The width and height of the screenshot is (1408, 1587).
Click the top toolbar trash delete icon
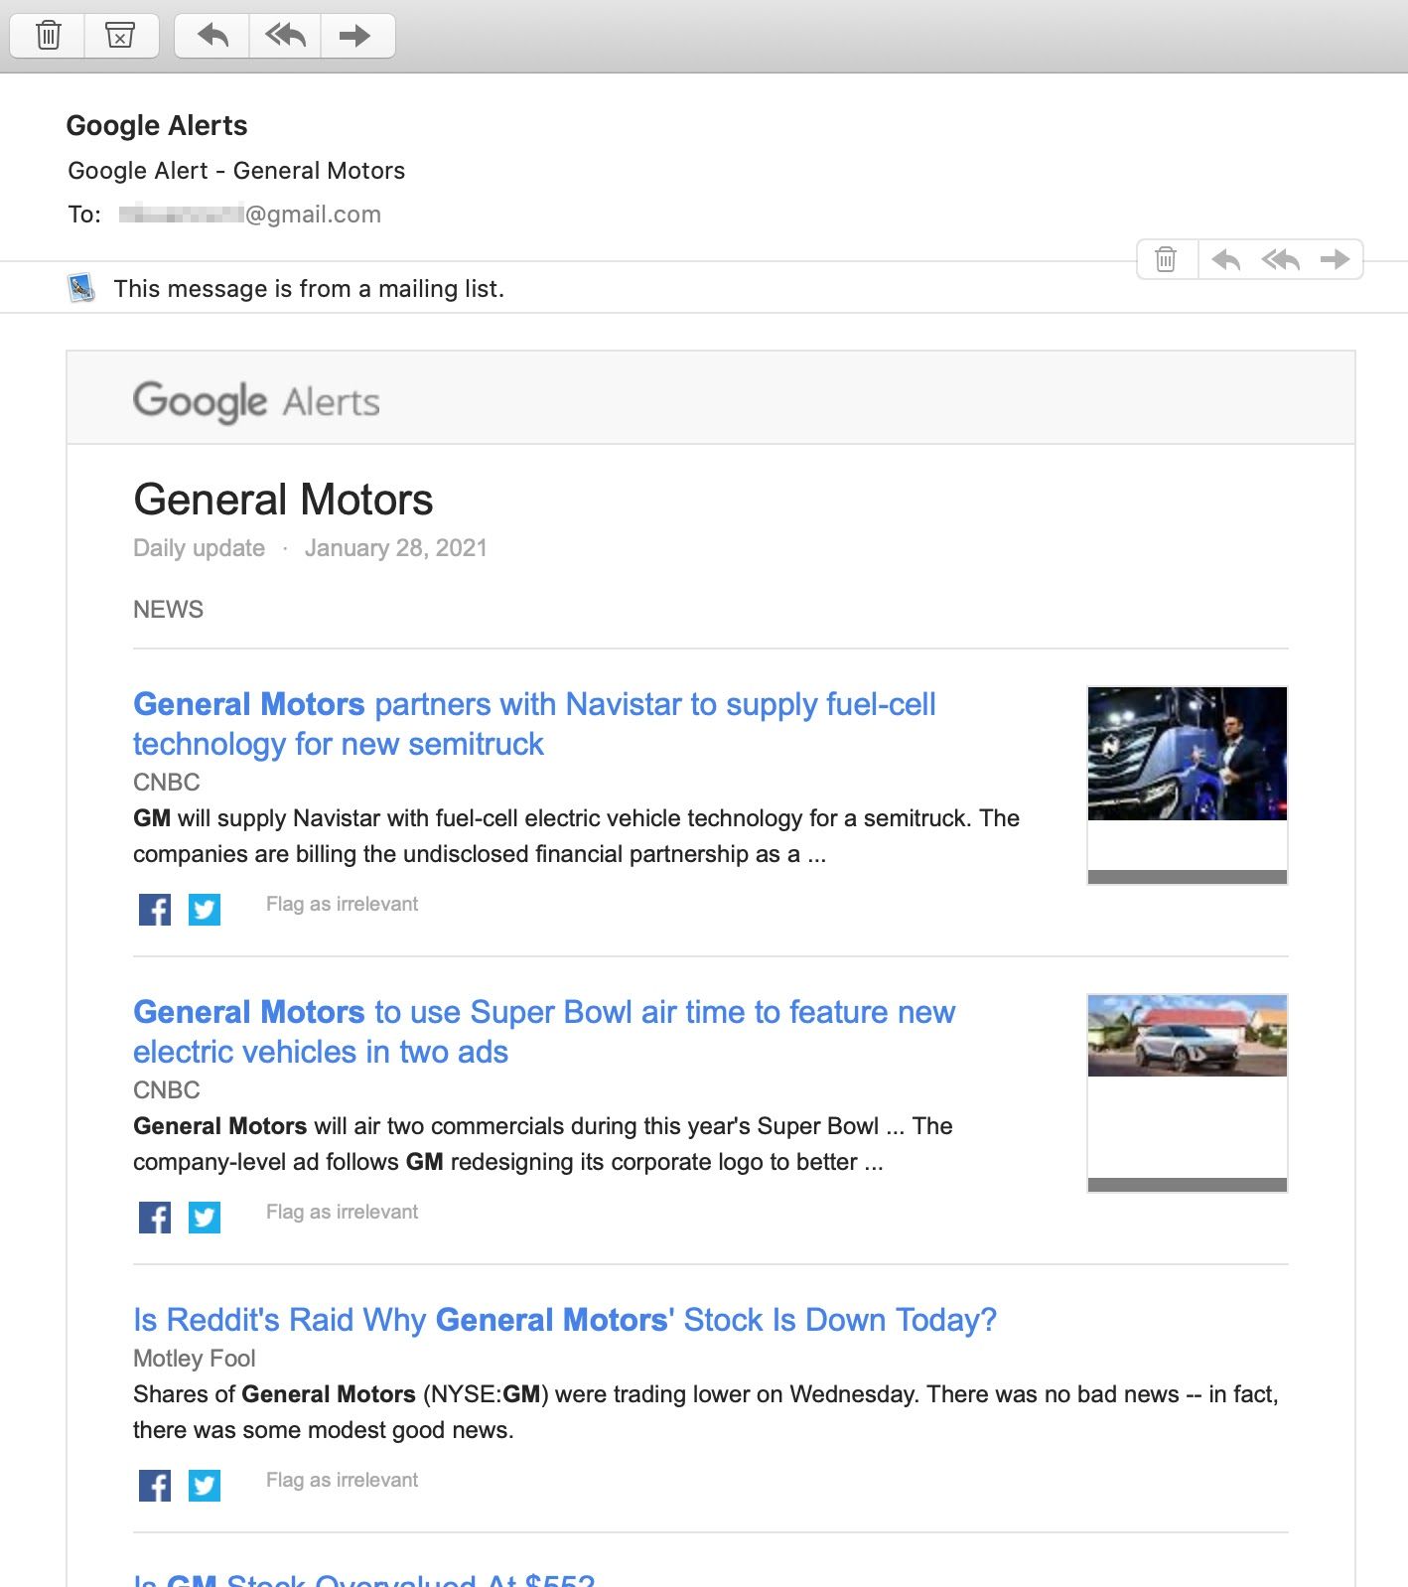coord(48,36)
